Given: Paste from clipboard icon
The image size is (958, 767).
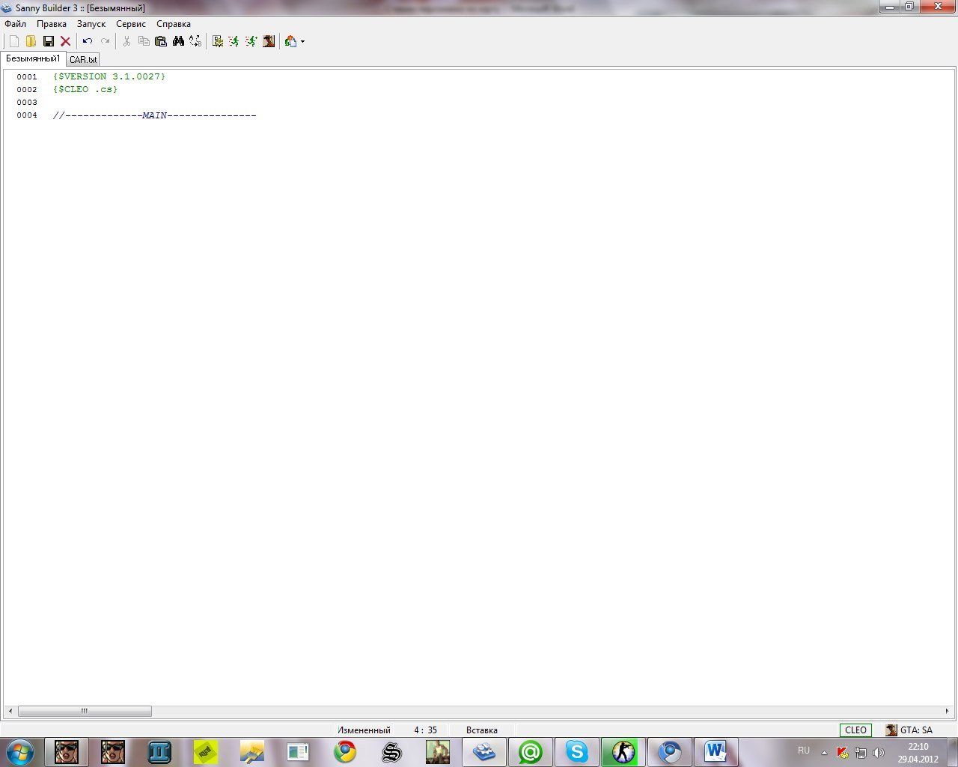Looking at the screenshot, I should [161, 41].
